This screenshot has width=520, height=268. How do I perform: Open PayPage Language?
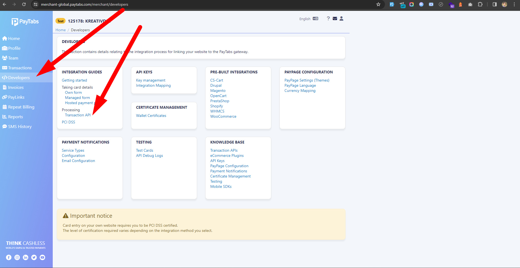click(x=300, y=85)
